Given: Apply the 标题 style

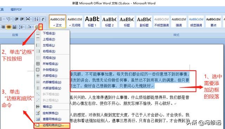Looking at the screenshot, I should (x=127, y=21).
